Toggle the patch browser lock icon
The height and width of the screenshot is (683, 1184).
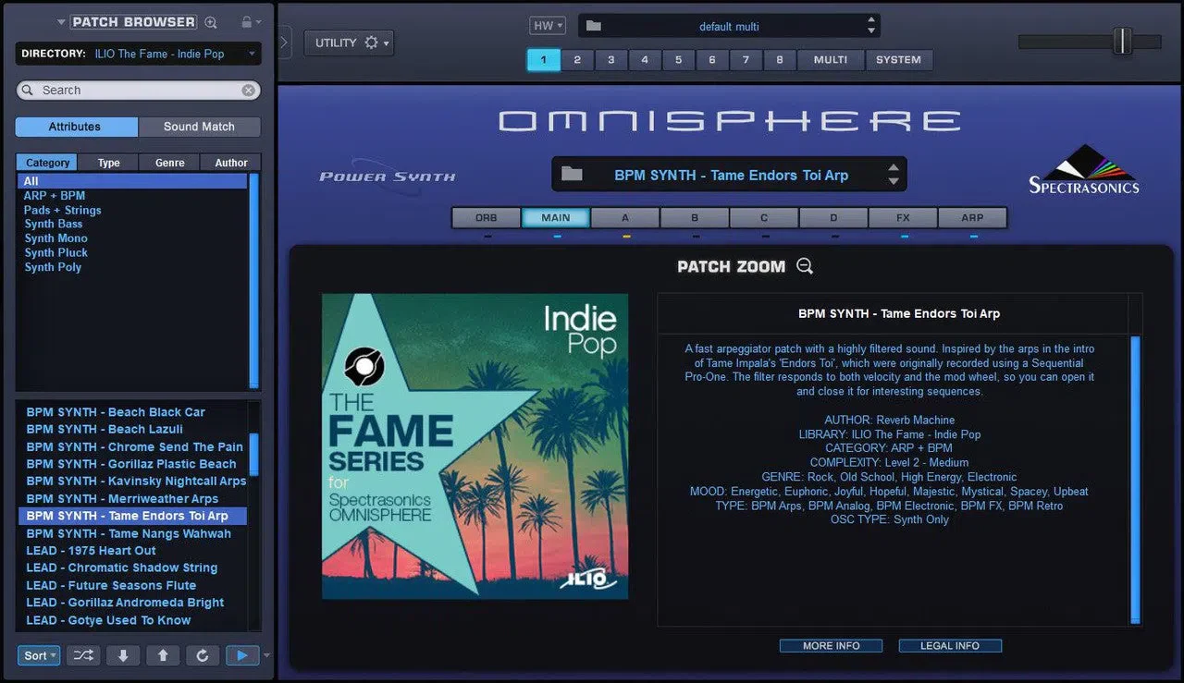point(245,21)
